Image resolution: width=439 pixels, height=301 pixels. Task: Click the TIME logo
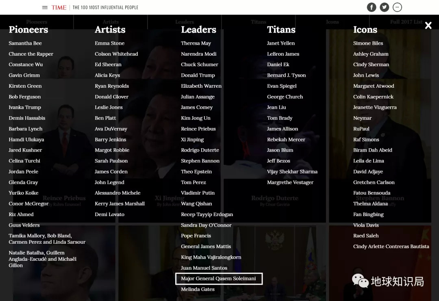click(x=59, y=8)
